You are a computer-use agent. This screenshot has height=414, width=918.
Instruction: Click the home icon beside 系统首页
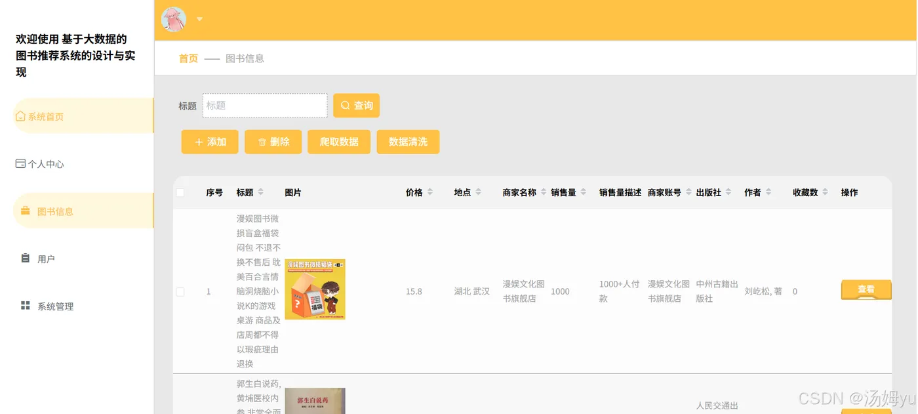pos(20,116)
